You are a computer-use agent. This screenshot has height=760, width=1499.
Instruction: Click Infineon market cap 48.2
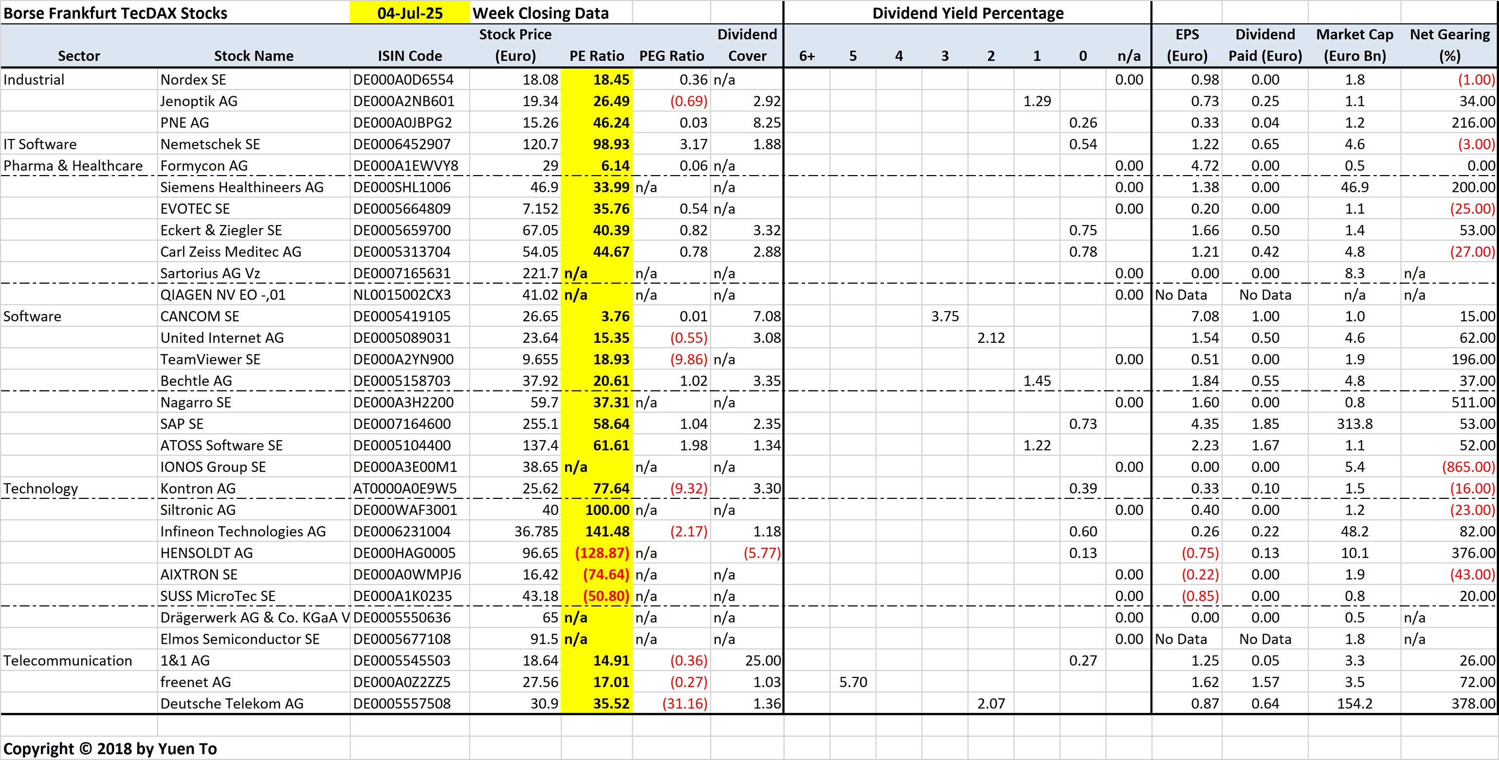click(1354, 531)
